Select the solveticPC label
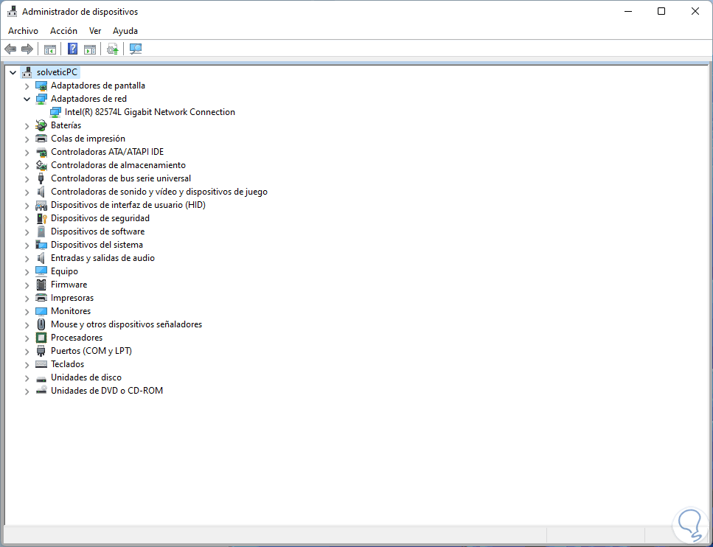 point(57,72)
